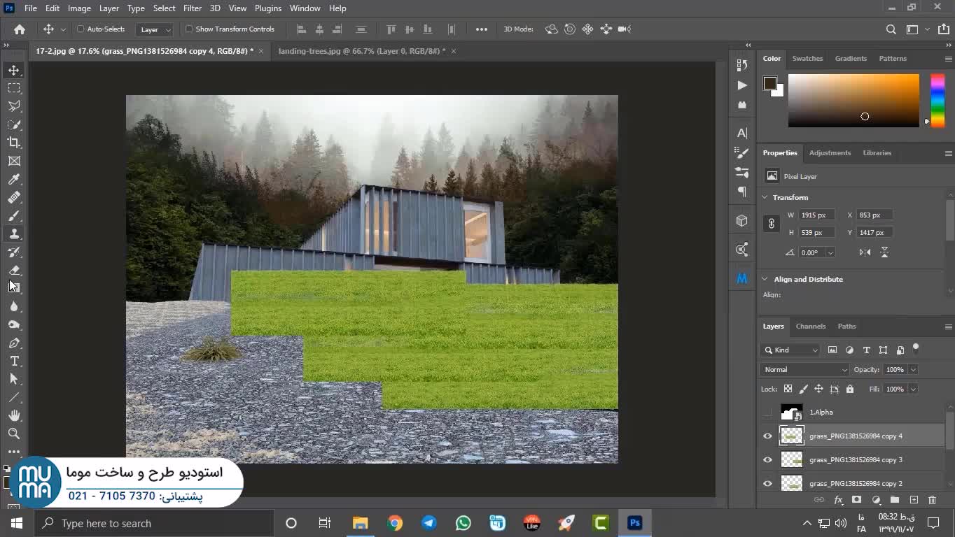Open the Normal blend mode dropdown
The height and width of the screenshot is (537, 955).
pyautogui.click(x=804, y=369)
